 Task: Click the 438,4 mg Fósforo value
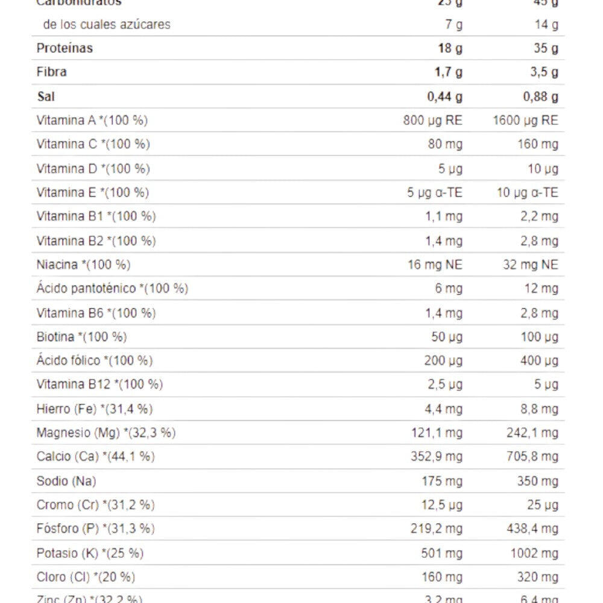pos(533,529)
